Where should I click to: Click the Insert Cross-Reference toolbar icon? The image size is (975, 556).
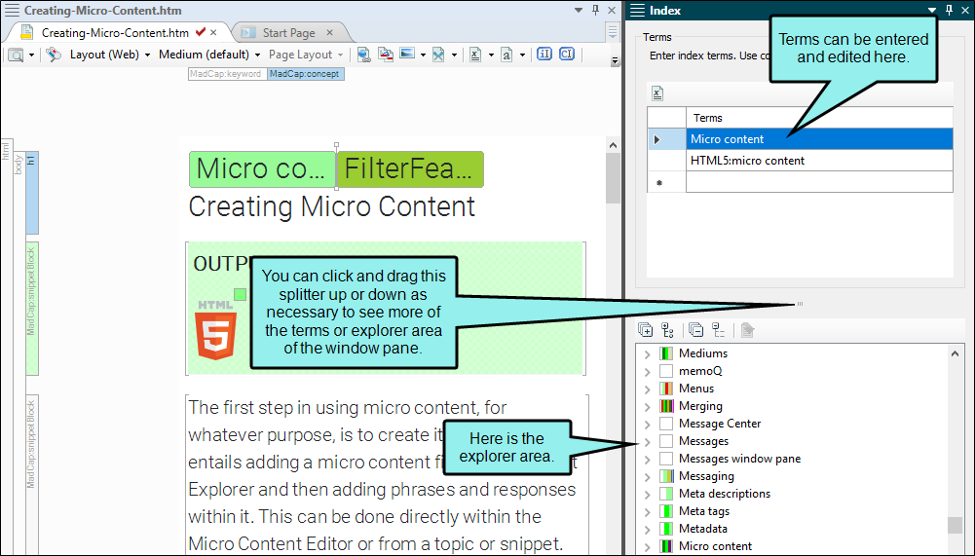[386, 55]
